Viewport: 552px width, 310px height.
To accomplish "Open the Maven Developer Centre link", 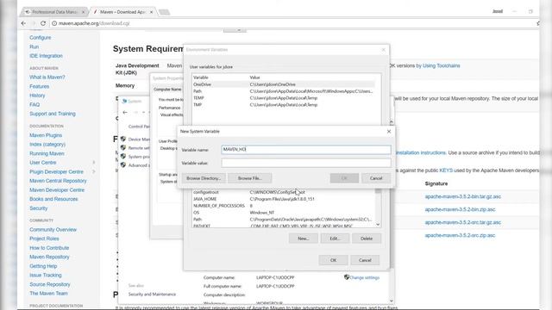I will [57, 189].
